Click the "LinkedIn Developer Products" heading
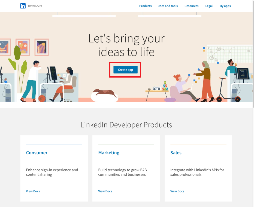Screen dimensions: 254x207 point(126,125)
